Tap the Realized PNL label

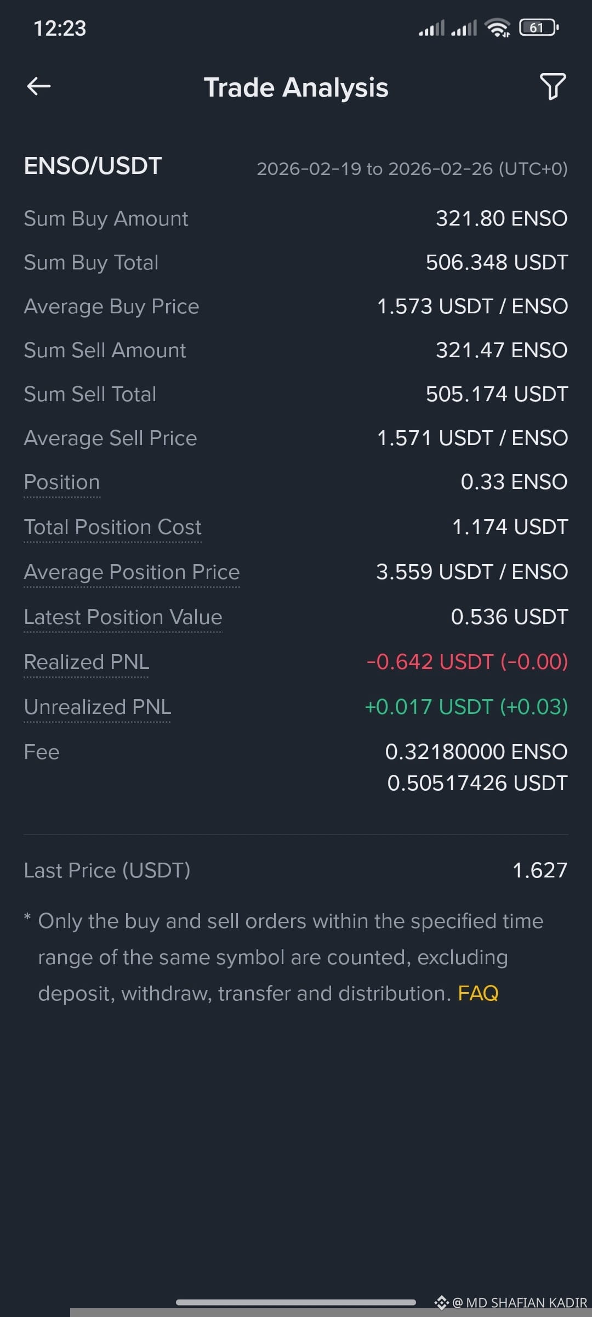[86, 662]
